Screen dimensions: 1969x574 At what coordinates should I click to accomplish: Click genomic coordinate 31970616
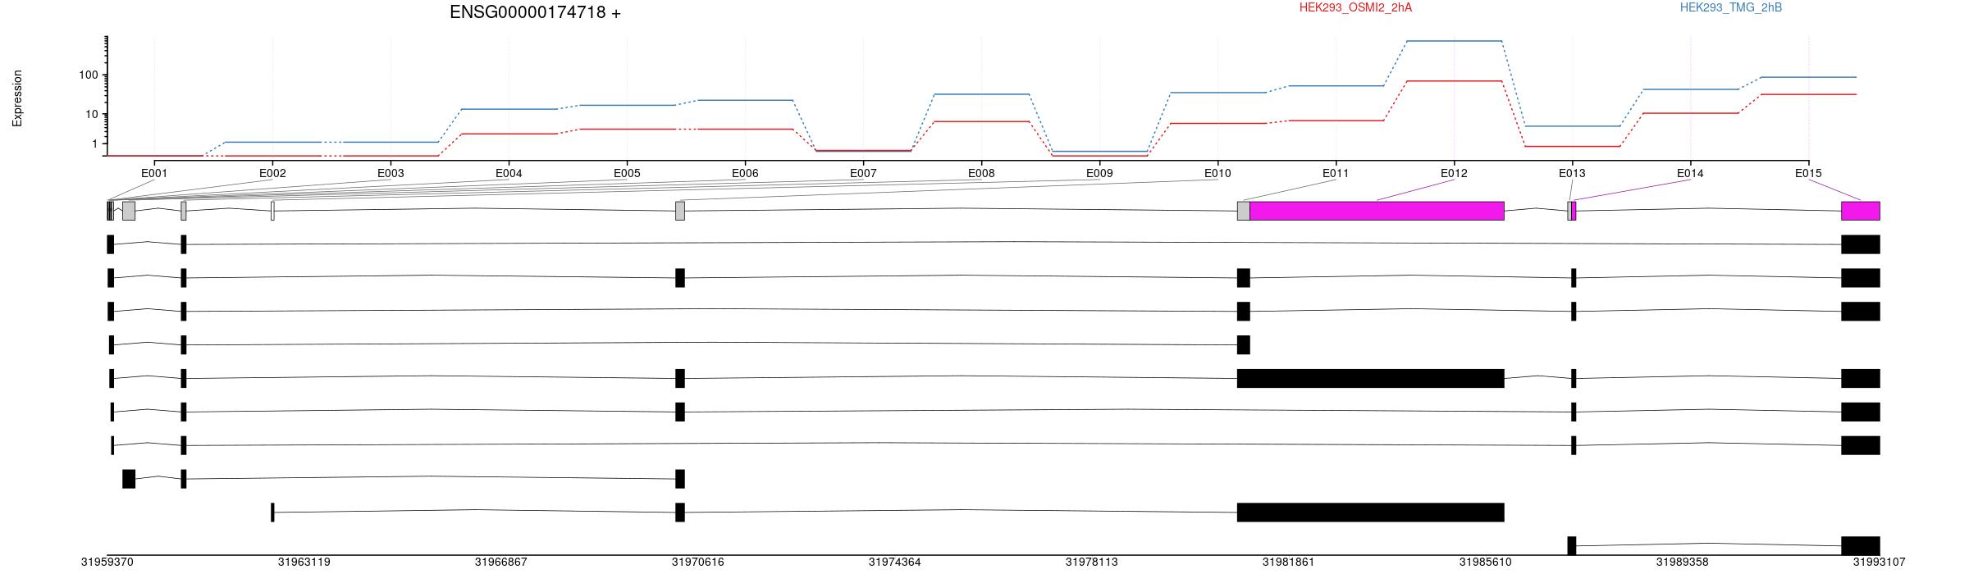click(698, 563)
